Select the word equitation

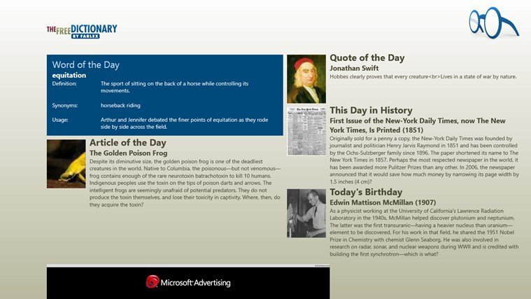click(69, 75)
